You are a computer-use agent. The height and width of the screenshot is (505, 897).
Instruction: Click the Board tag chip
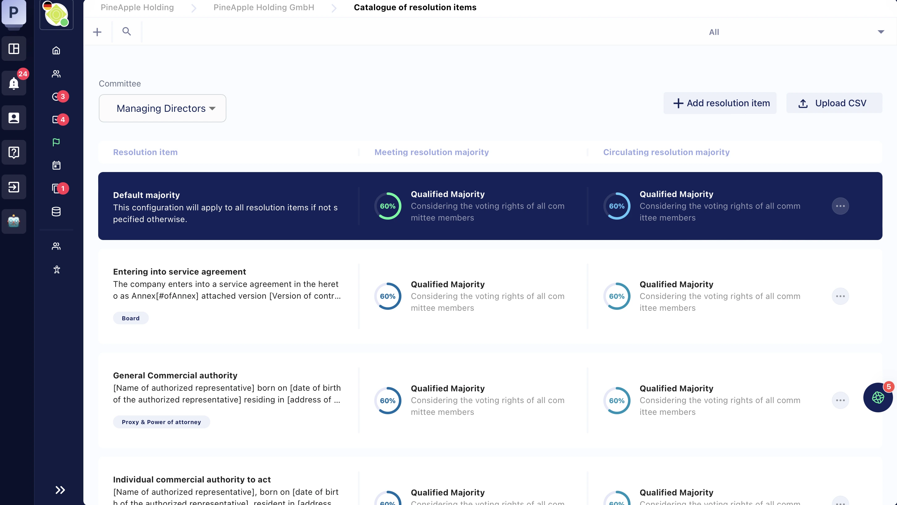tap(131, 318)
